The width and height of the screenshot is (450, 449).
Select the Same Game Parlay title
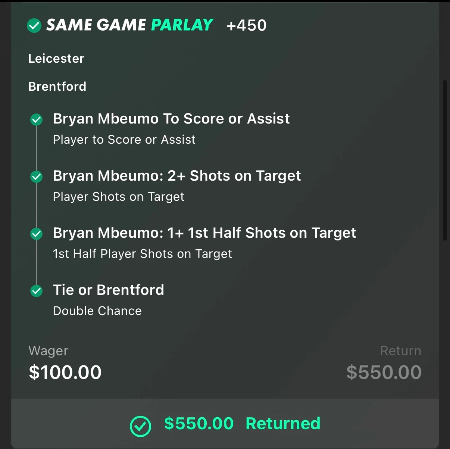coord(129,25)
